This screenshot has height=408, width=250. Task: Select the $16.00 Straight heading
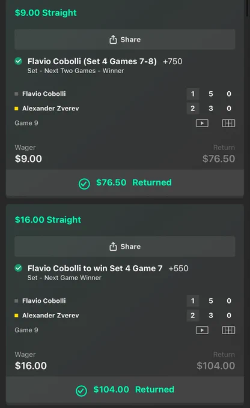click(48, 220)
